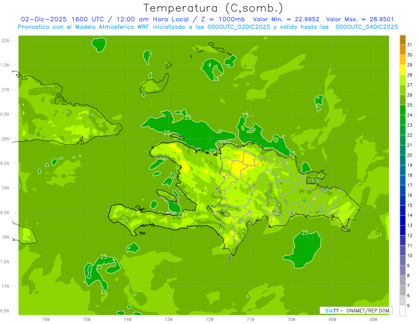Select the '9.5N' latitude tick label
The height and width of the screenshot is (324, 419).
tap(5, 163)
